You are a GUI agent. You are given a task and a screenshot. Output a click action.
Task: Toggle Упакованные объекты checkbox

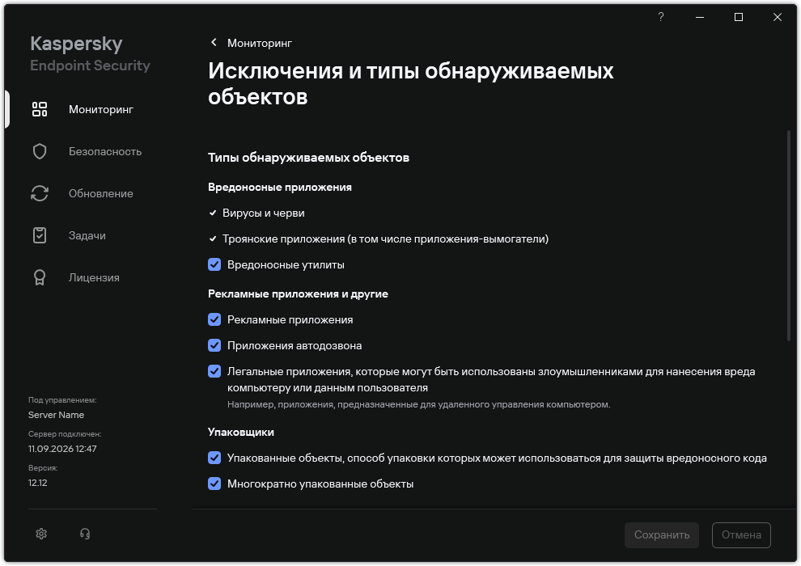click(x=214, y=458)
